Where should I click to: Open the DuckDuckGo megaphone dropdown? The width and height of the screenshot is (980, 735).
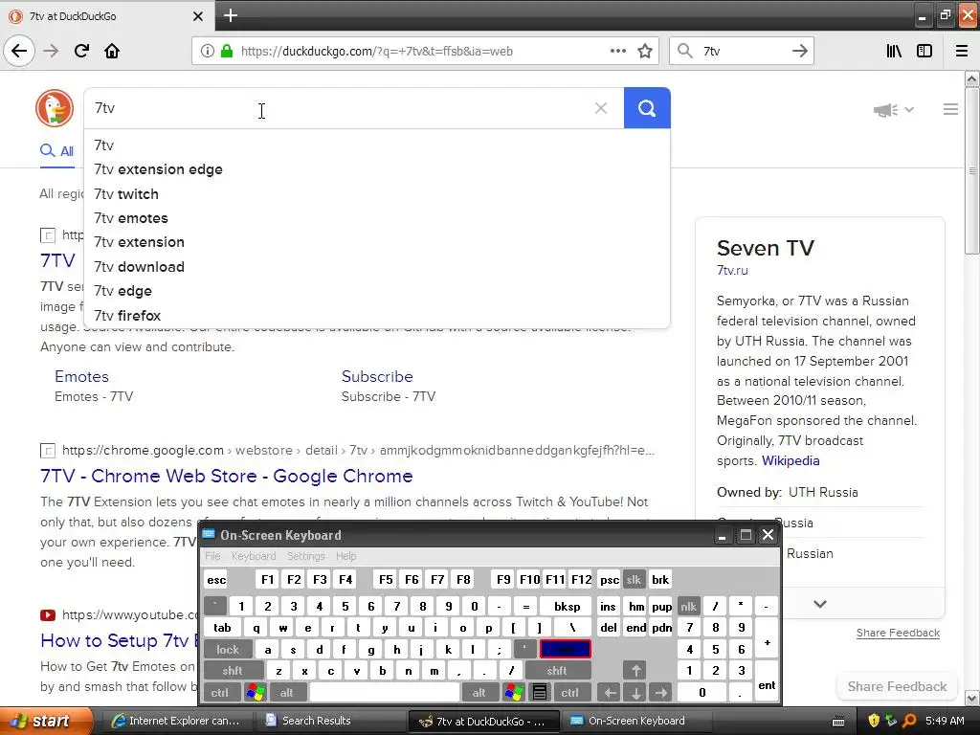[894, 110]
